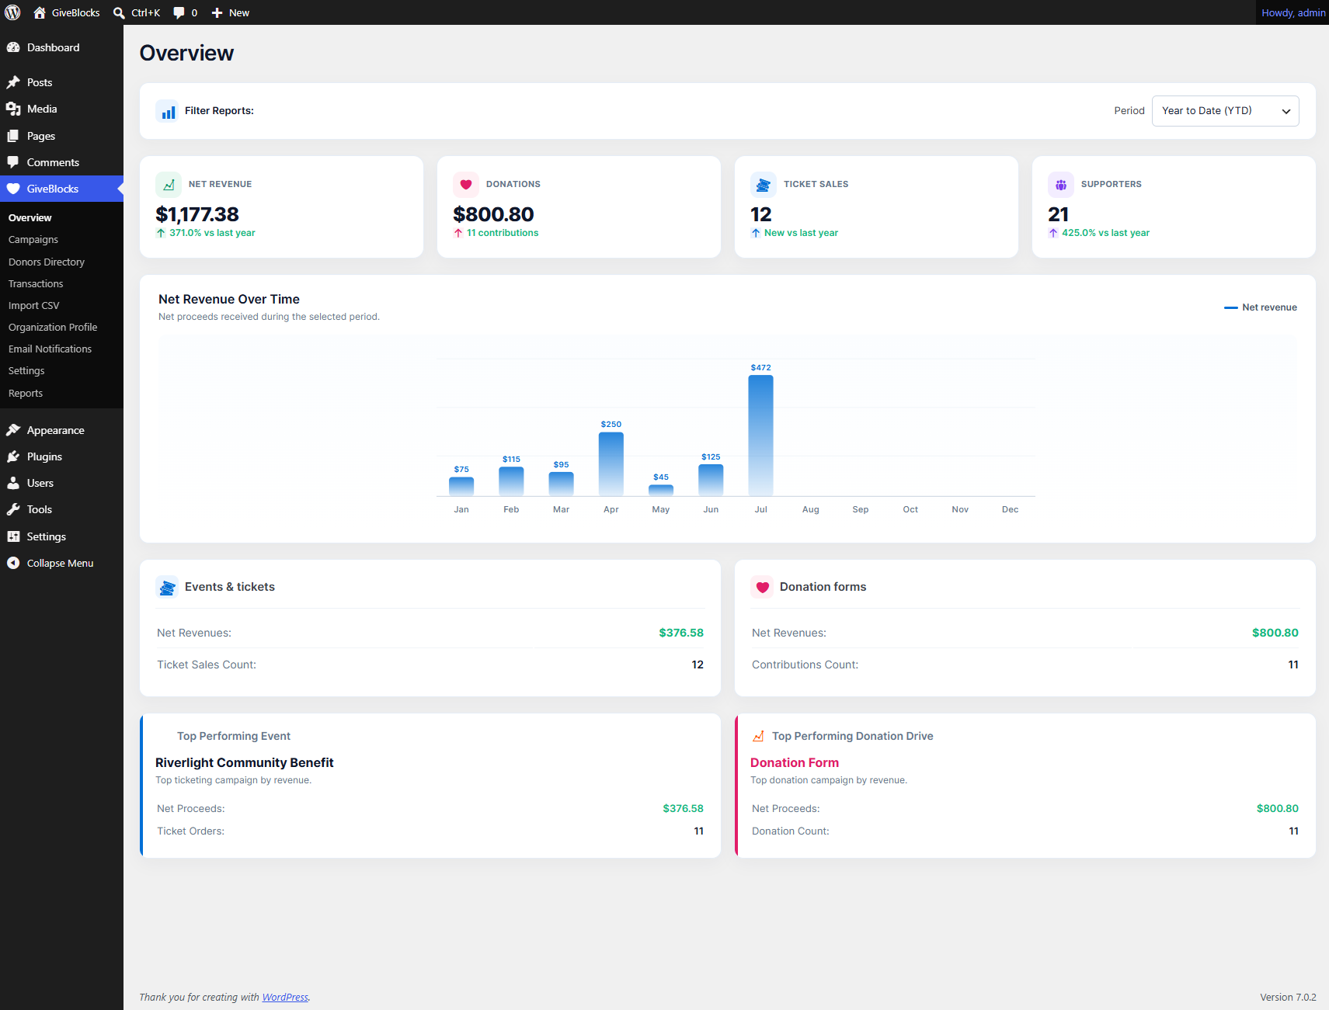Click the 11 contributions text
This screenshot has height=1010, width=1329.
[x=503, y=233]
